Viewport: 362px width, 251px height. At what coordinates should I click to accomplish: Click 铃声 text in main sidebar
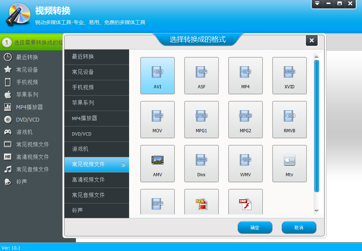pos(22,182)
